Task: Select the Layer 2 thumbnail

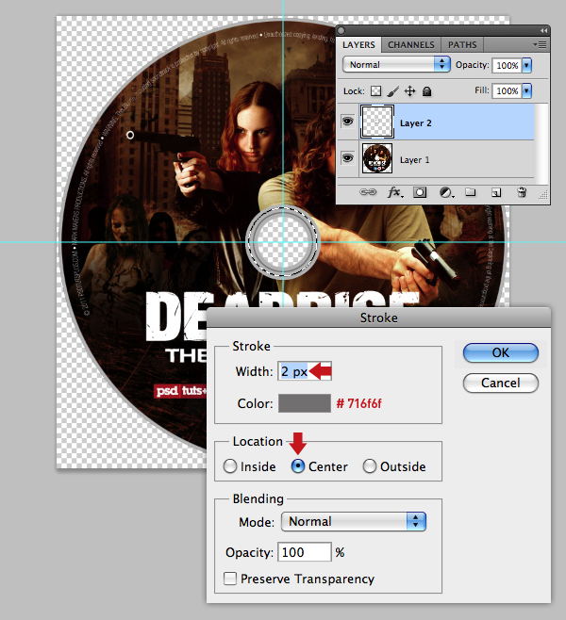Action: coord(376,122)
